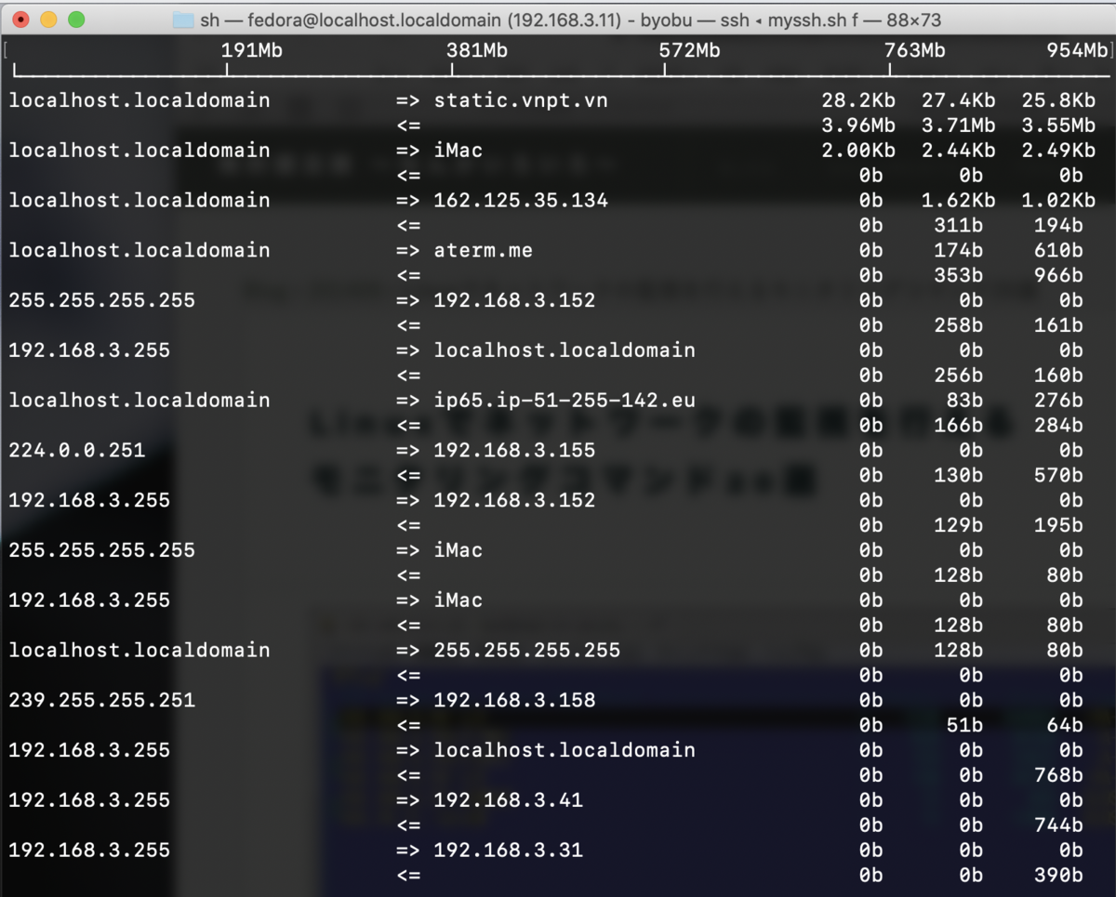The height and width of the screenshot is (897, 1116).
Task: Click the 744b rate value
Action: [1058, 825]
